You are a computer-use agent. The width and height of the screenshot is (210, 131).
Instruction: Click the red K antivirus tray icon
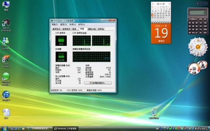click(x=179, y=128)
